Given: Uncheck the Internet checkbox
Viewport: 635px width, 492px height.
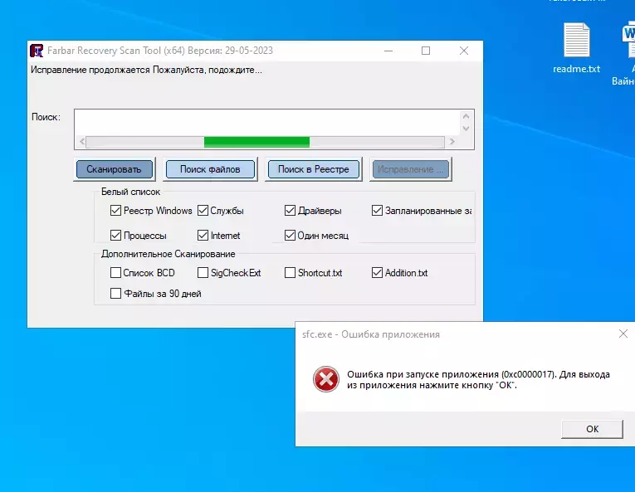Looking at the screenshot, I should (203, 236).
